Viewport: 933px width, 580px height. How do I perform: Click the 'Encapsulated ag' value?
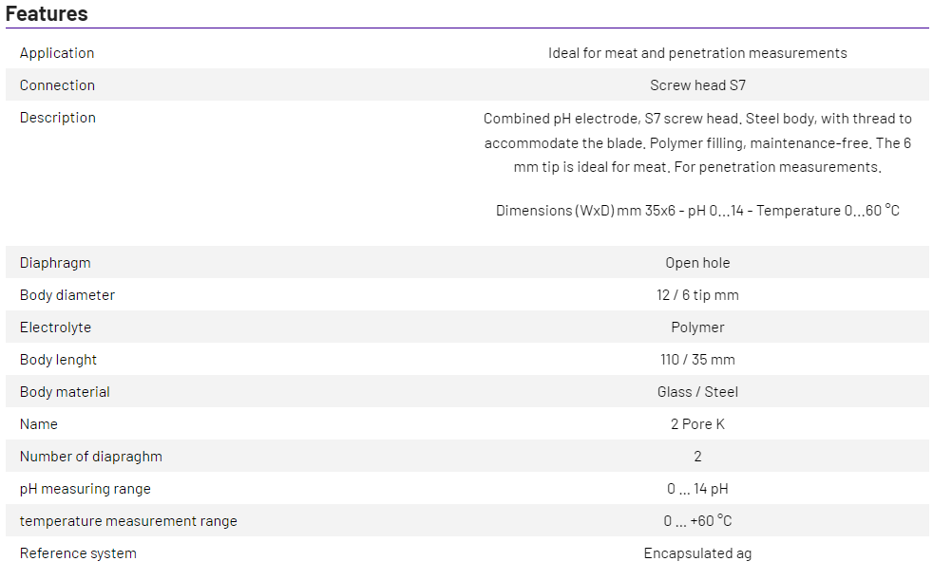point(697,553)
